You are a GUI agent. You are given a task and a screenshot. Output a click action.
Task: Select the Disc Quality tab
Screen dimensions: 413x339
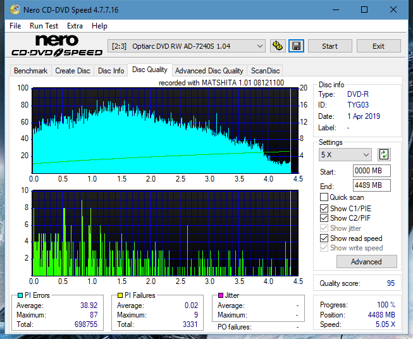[x=150, y=70]
